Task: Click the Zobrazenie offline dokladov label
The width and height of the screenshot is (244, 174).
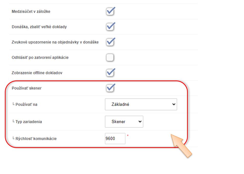Action: tap(37, 73)
